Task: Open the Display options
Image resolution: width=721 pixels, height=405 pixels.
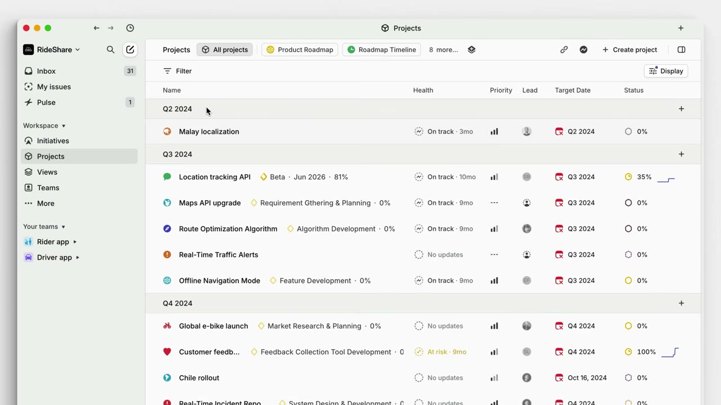Action: pos(666,71)
